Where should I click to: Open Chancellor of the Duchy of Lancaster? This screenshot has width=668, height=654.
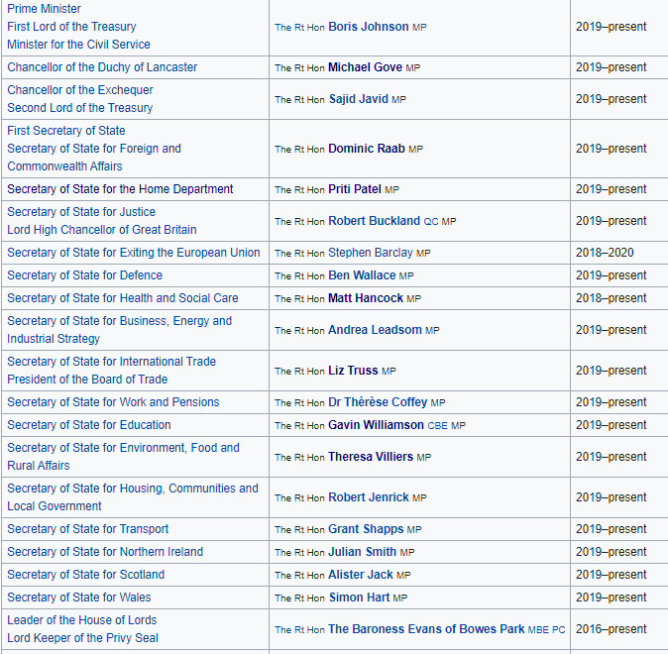(102, 67)
